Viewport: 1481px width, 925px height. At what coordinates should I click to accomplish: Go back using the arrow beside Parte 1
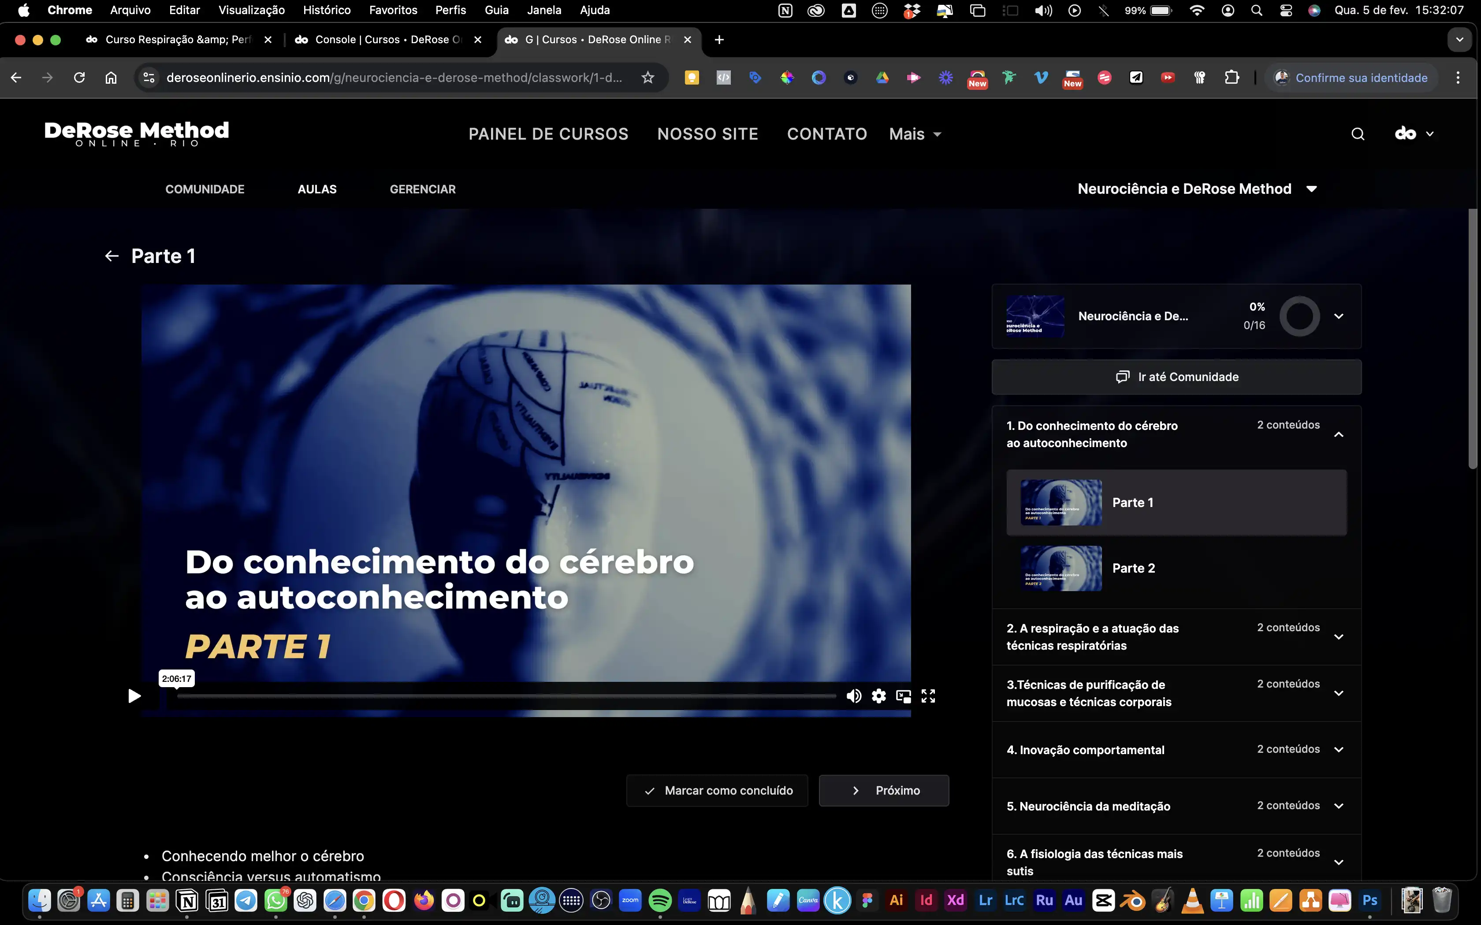click(112, 256)
